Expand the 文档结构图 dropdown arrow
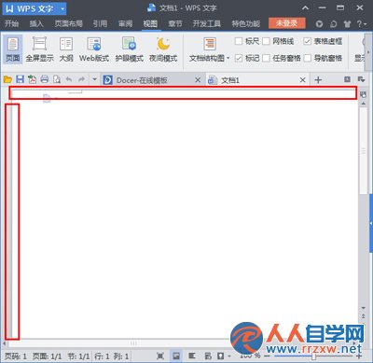Viewport: 373px width, 363px height. coord(228,58)
